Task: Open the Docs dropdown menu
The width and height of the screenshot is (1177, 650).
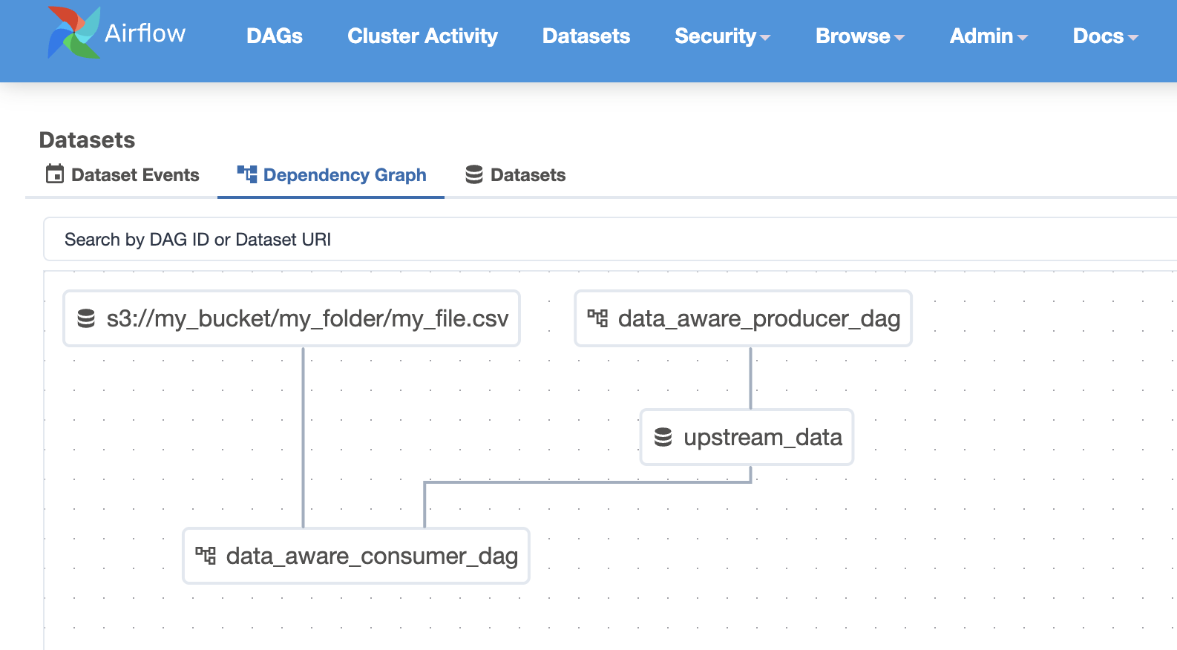Action: coord(1105,36)
